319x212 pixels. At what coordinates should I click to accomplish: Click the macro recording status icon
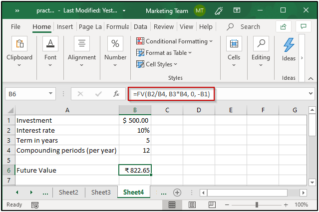[35, 205]
